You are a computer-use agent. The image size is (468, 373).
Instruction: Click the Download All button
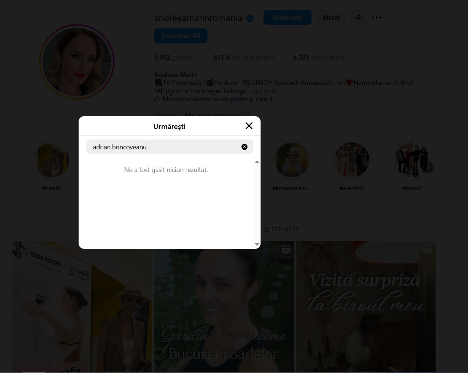181,36
